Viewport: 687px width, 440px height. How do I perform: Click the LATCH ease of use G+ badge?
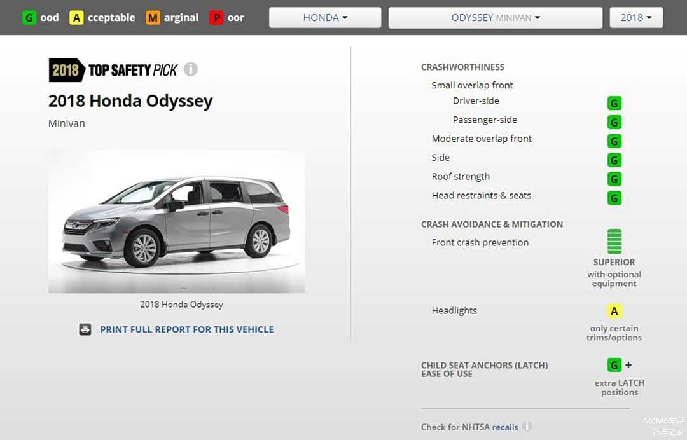(614, 366)
